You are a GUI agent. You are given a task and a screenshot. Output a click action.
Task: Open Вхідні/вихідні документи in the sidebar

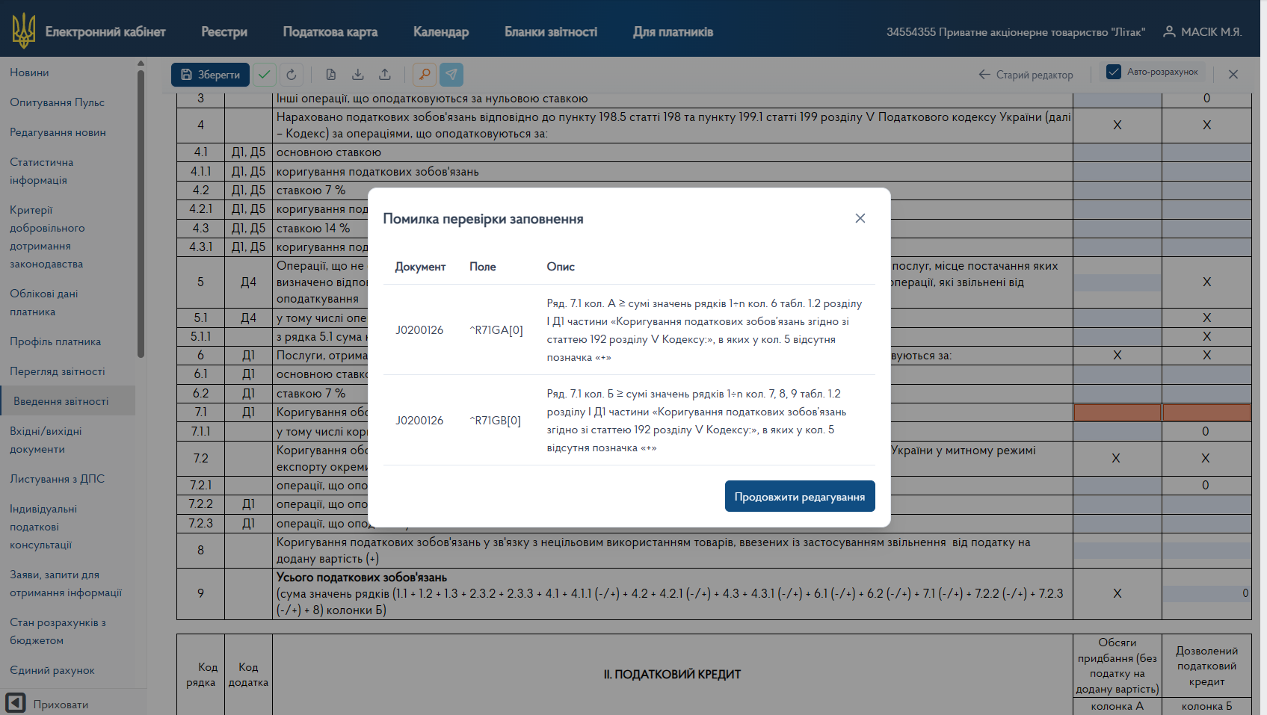tap(46, 440)
